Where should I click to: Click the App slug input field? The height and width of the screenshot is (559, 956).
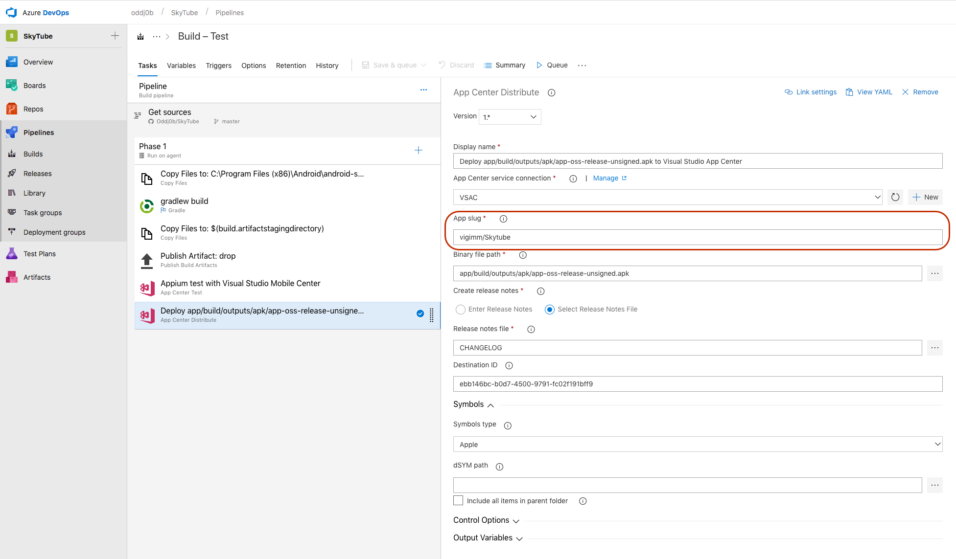[x=697, y=237]
